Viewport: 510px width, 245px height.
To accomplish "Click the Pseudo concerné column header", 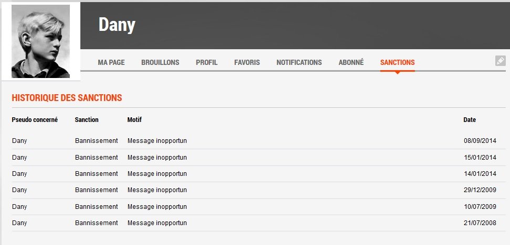I will coord(35,120).
